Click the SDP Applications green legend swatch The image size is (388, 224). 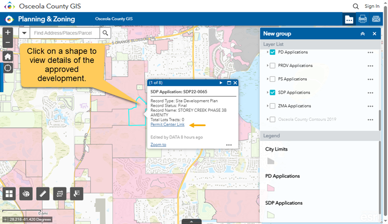tap(271, 214)
